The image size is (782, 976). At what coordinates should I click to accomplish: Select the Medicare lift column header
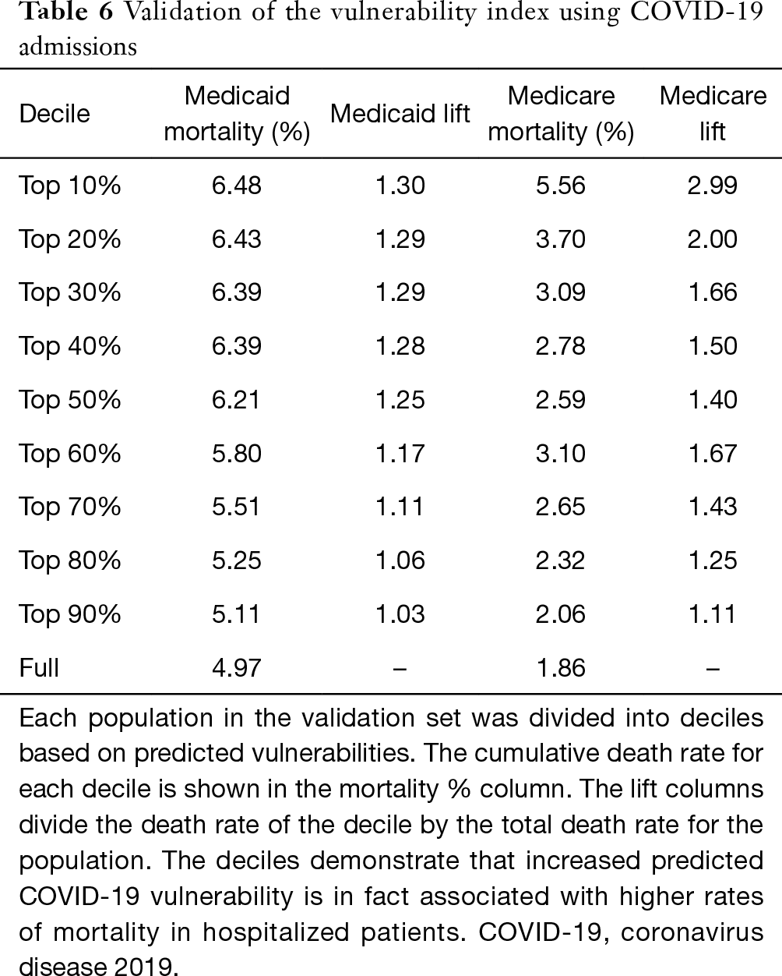(713, 114)
